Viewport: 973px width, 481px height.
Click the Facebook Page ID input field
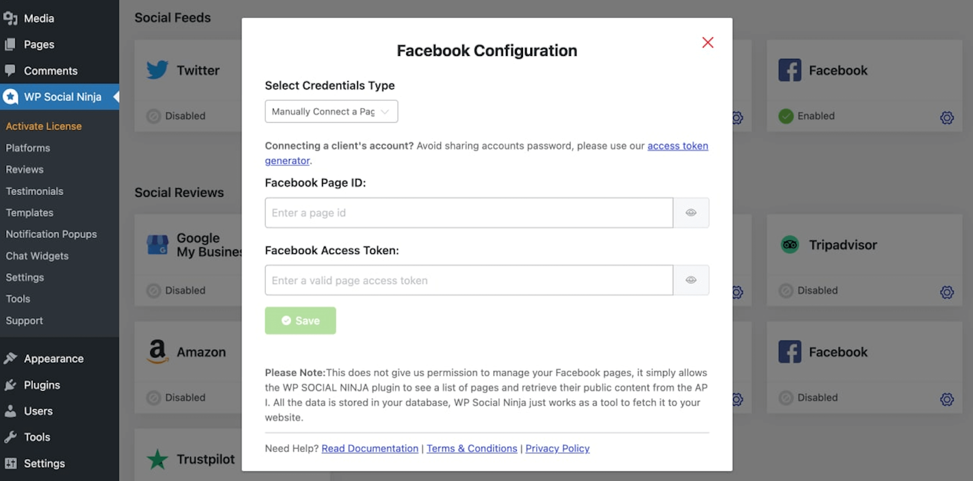468,213
